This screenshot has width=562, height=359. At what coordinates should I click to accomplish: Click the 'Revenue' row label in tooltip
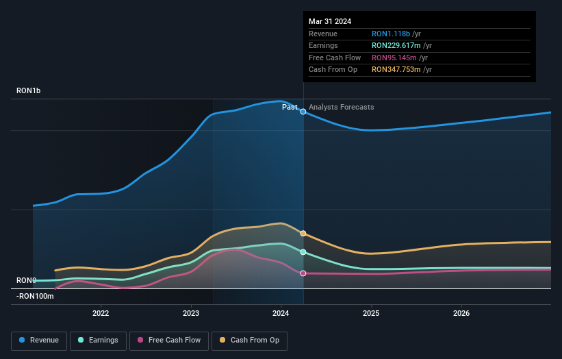[323, 34]
